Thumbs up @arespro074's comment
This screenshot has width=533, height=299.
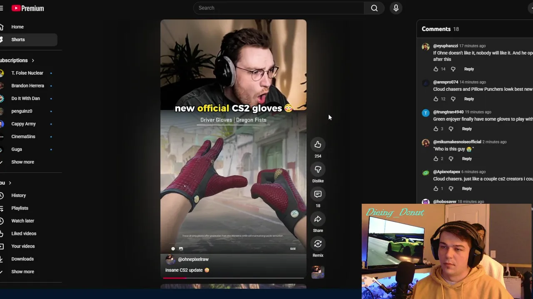point(436,99)
